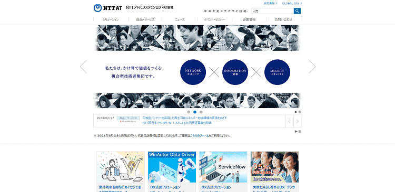Toggle play/pause below the news ticker
Viewport: 395px width, 192px height.
(x=298, y=131)
